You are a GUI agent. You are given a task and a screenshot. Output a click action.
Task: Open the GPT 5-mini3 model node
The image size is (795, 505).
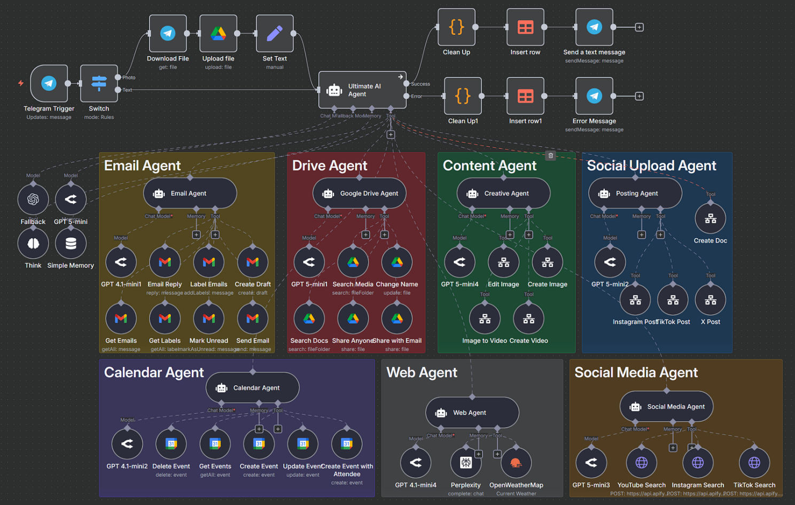591,463
